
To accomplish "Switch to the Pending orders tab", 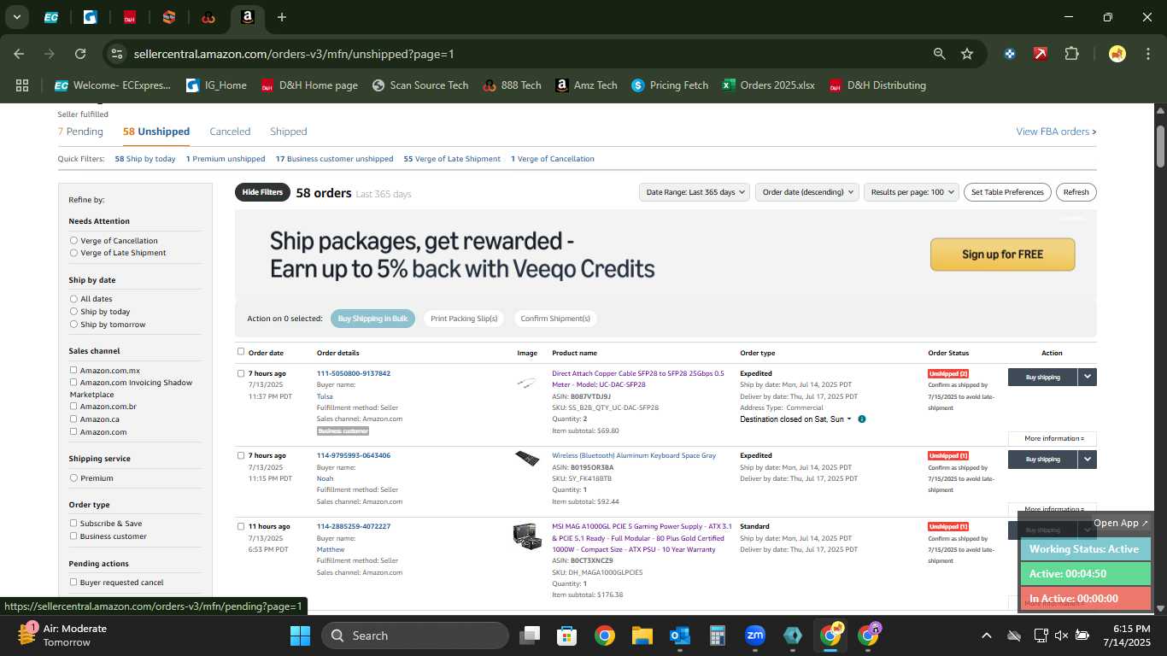I will point(80,132).
